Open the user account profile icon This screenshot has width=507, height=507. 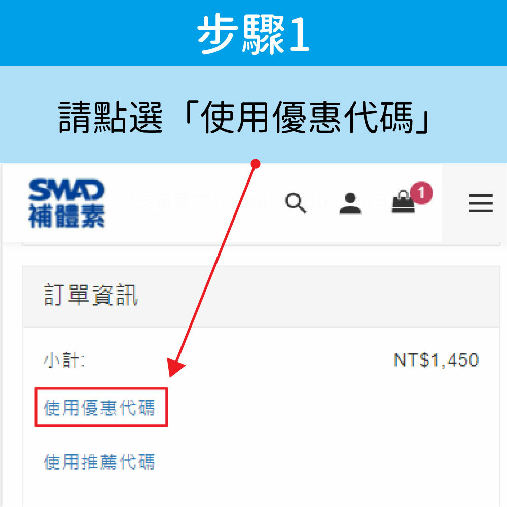click(350, 203)
